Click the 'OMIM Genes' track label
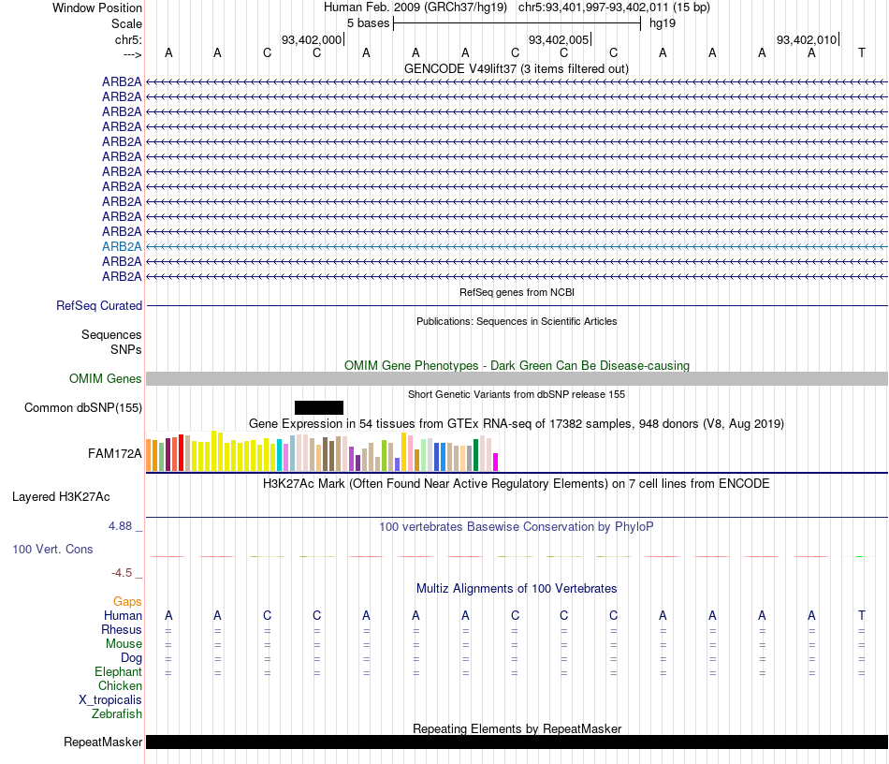This screenshot has height=764, width=889. (105, 378)
